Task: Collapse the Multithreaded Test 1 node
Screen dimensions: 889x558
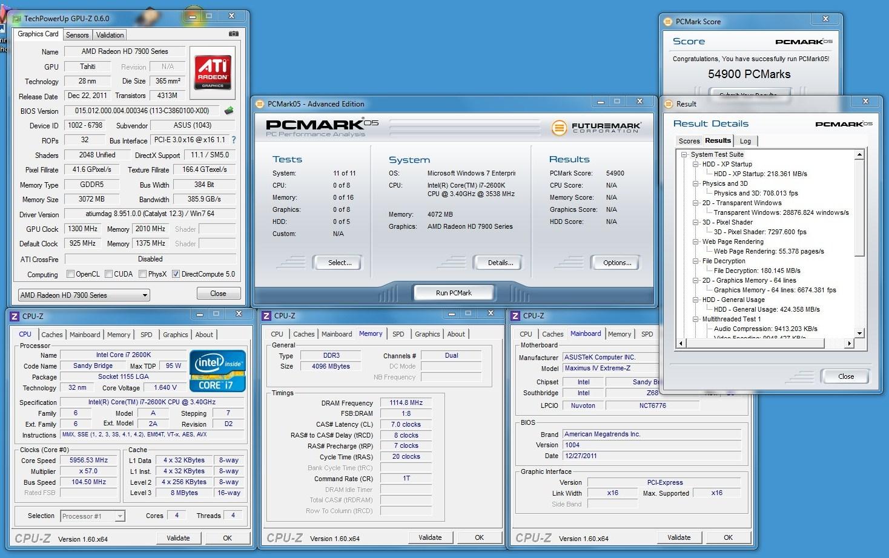Action: click(x=696, y=319)
